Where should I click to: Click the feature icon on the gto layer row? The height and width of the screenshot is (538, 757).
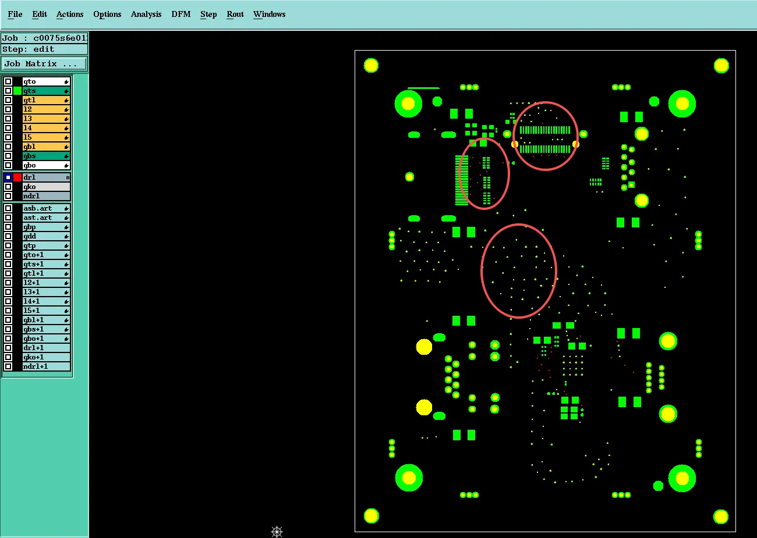(66, 82)
